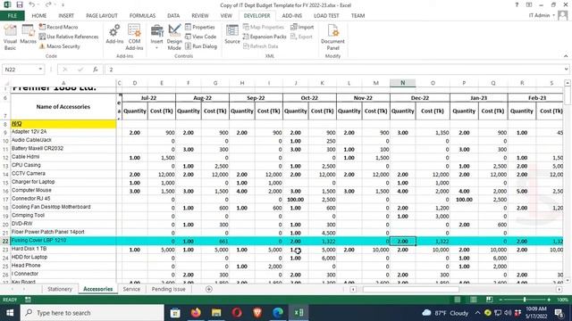This screenshot has height=321, width=572.
Task: Open the Visual Basic editor
Action: pos(10,37)
